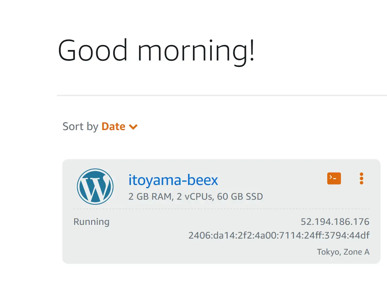Viewport: 387px width, 284px height.
Task: Click the Tokyo, Zone A location text
Action: [x=343, y=252]
